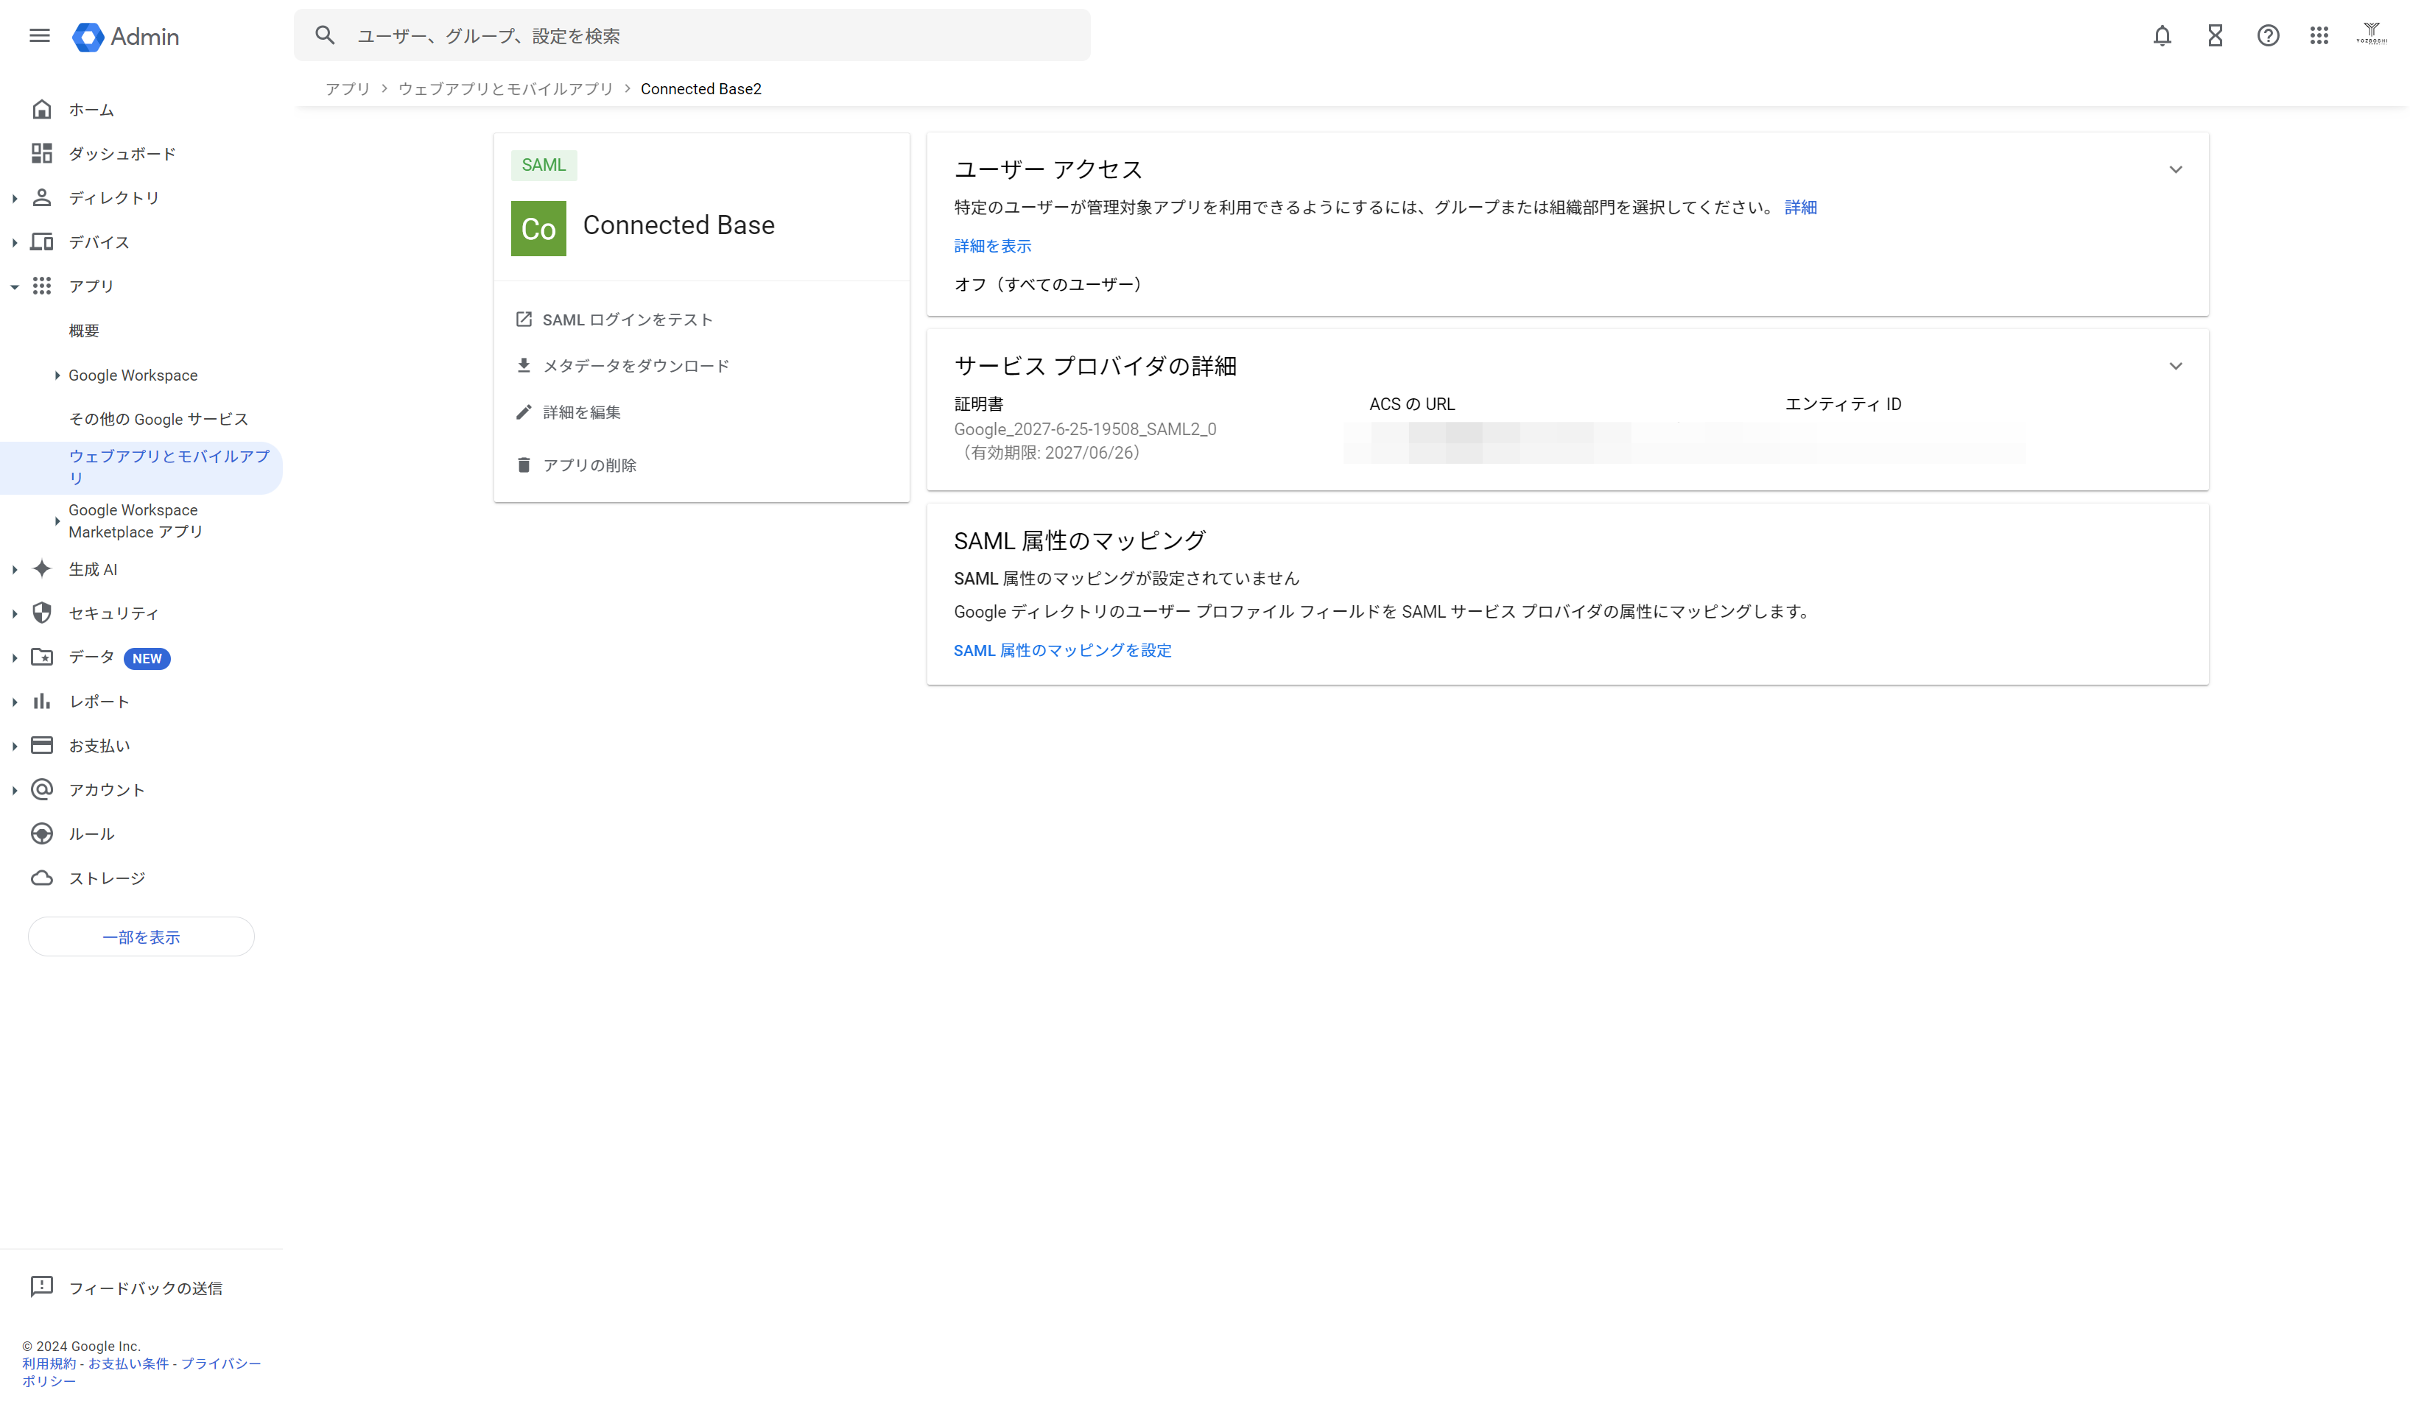Open the レポート sidebar item
The image size is (2410, 1404).
point(99,702)
